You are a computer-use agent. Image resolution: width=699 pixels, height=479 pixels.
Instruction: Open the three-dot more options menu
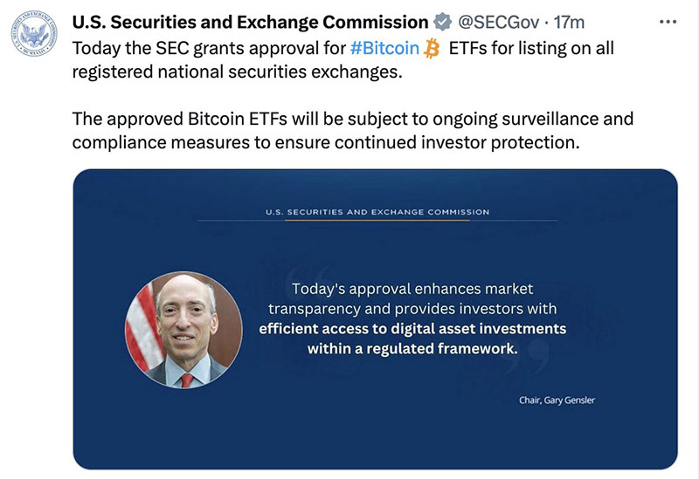668,22
